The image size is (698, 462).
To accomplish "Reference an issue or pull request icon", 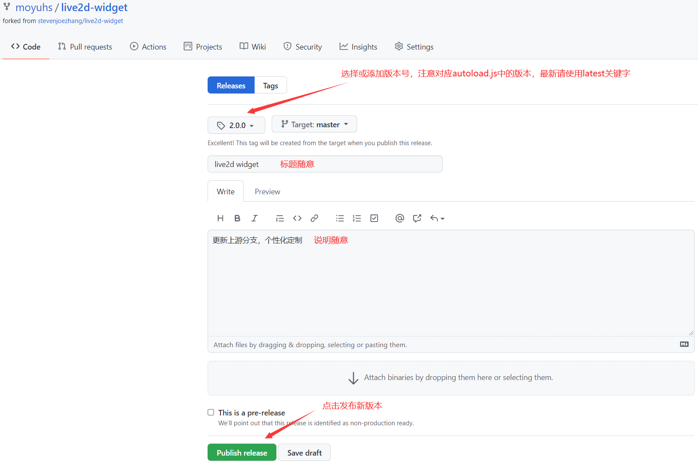I will point(417,218).
